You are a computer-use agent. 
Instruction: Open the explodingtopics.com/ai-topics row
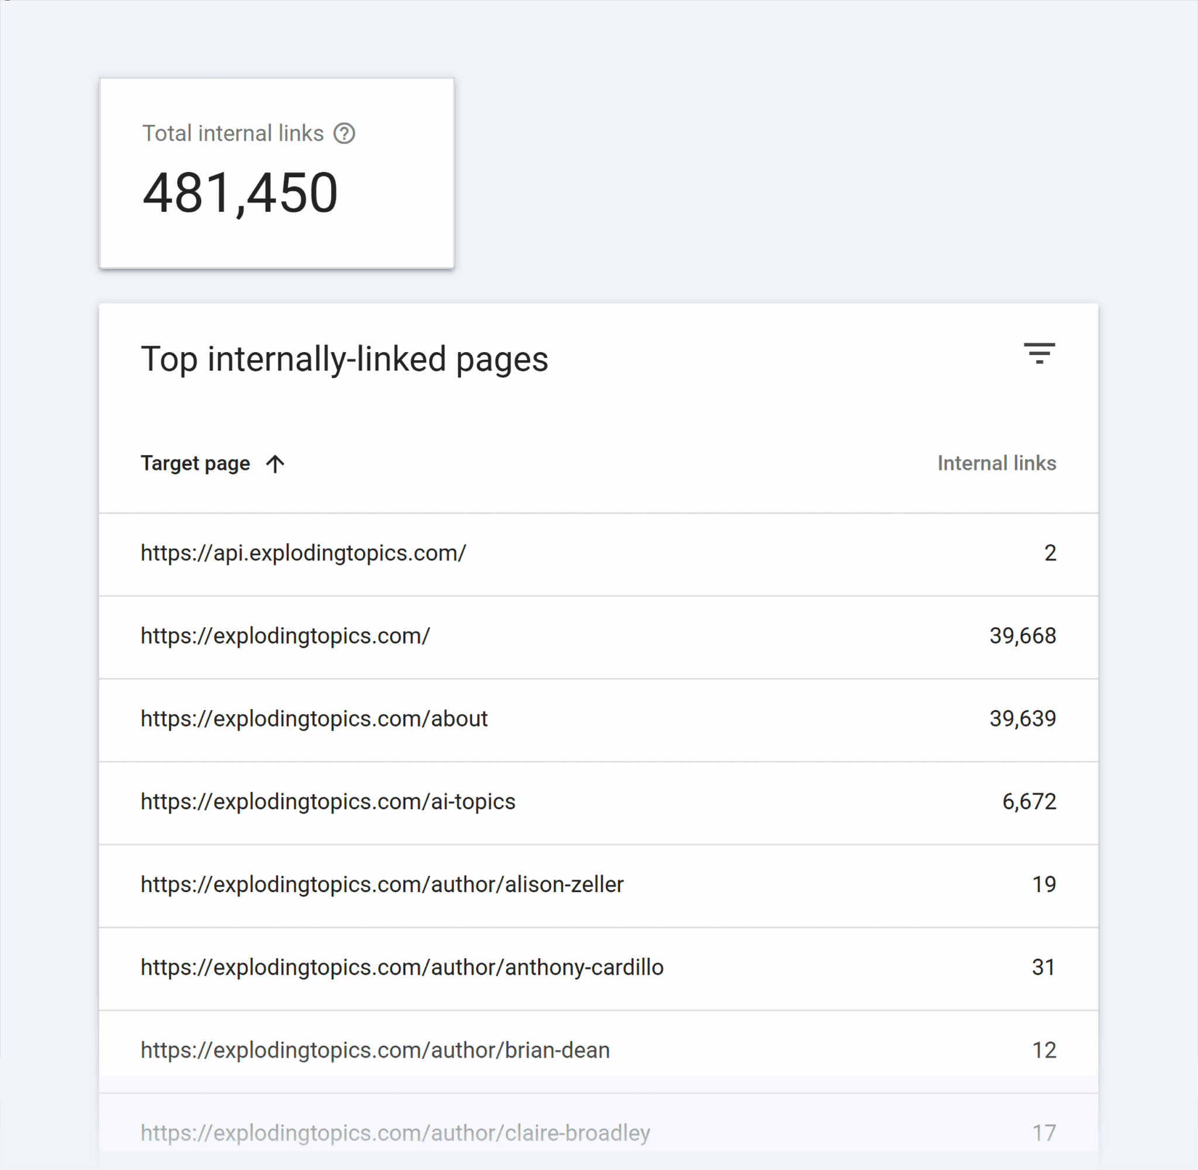tap(598, 803)
